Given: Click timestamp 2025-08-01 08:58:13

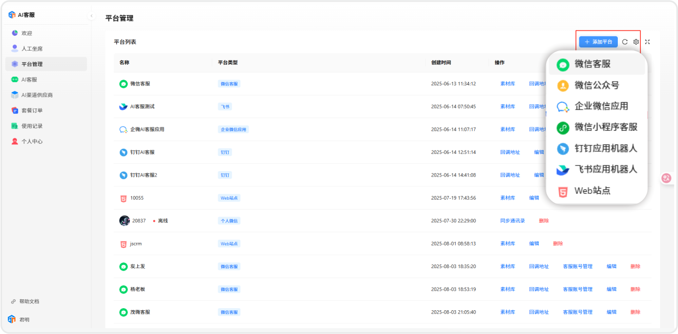Looking at the screenshot, I should tap(453, 244).
